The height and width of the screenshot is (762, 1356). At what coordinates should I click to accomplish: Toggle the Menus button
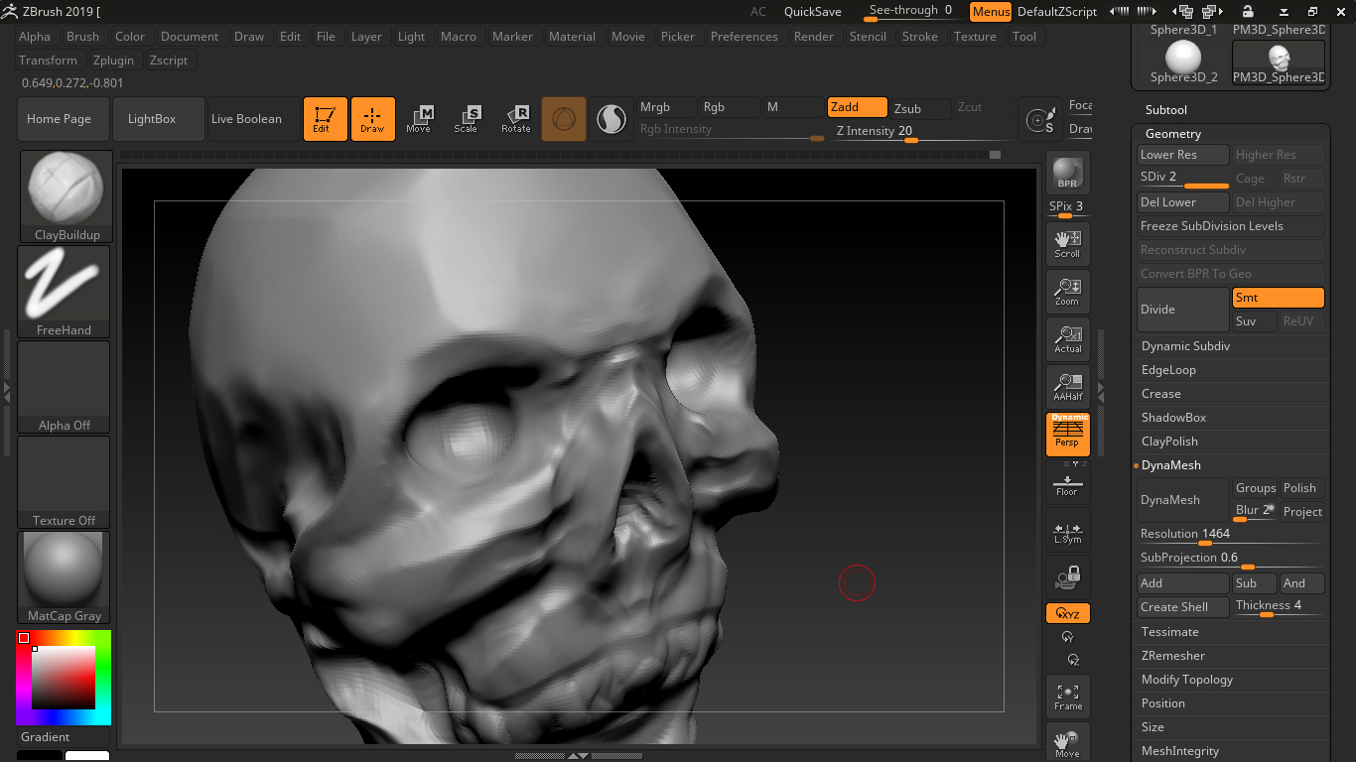(x=991, y=12)
